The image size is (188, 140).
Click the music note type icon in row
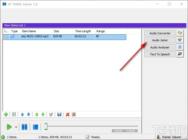pyautogui.click(x=12, y=36)
